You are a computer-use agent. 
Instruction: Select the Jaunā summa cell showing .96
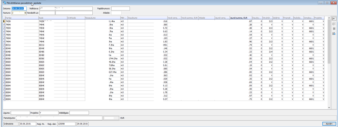[241, 42]
